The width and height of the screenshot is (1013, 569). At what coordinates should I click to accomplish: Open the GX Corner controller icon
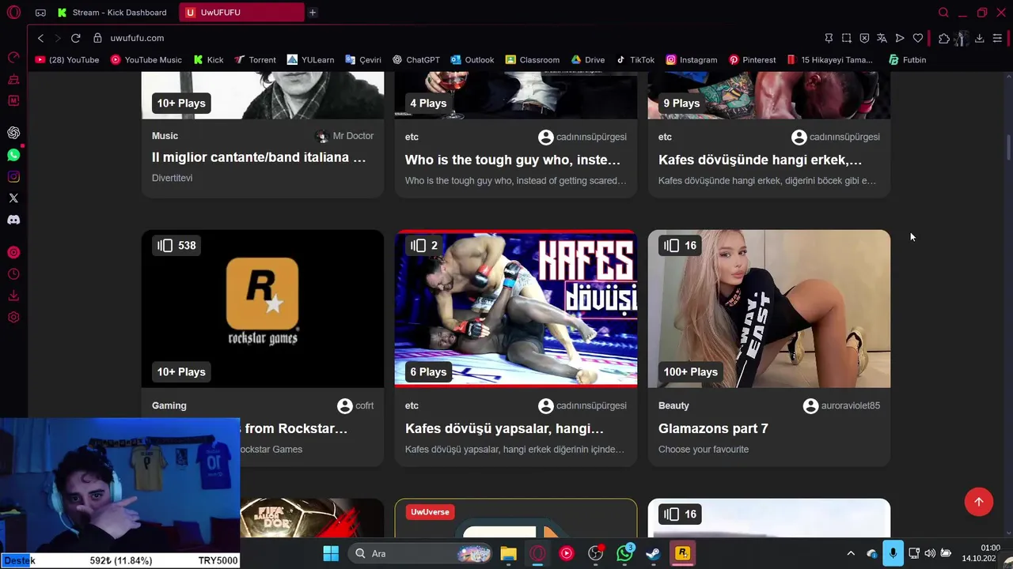[x=40, y=13]
